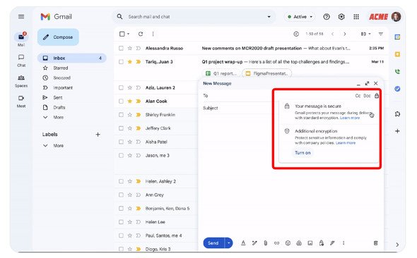
Task: Expand More under the Drafts folder
Action: pos(58,117)
